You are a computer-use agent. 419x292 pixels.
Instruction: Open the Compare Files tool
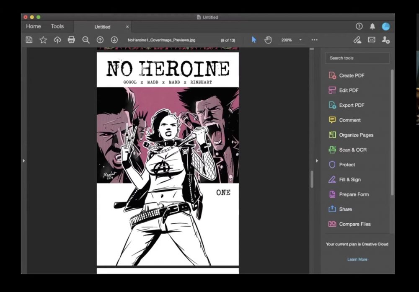pos(349,224)
